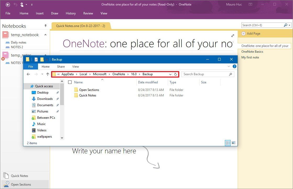
Task: Open the recent locations dropdown in Explorer
Action: point(42,74)
